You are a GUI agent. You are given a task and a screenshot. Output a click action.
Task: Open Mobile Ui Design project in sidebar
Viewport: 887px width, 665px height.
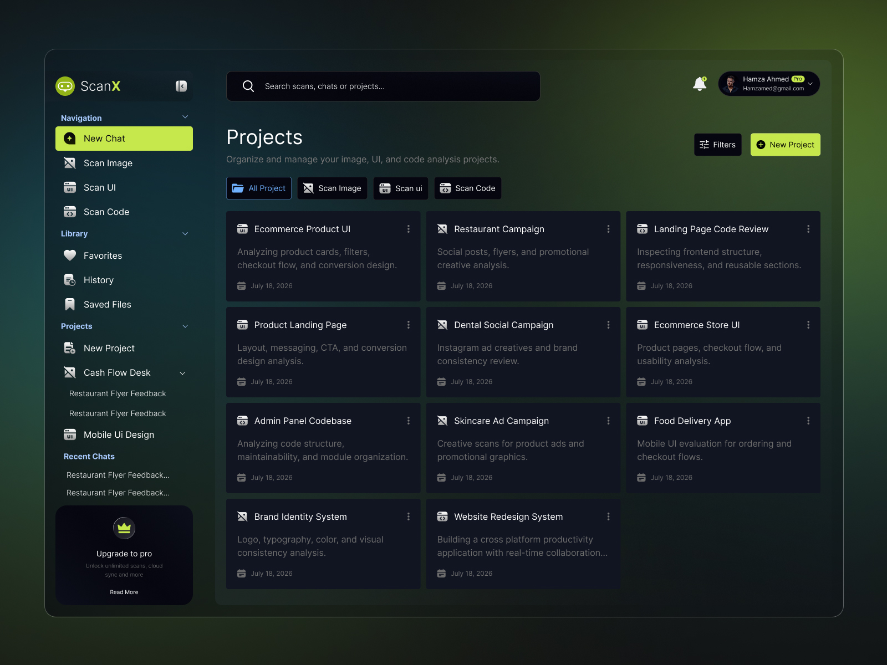coord(124,434)
